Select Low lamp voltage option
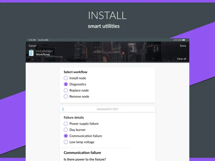Screen dimensions: 215x161 66,142
